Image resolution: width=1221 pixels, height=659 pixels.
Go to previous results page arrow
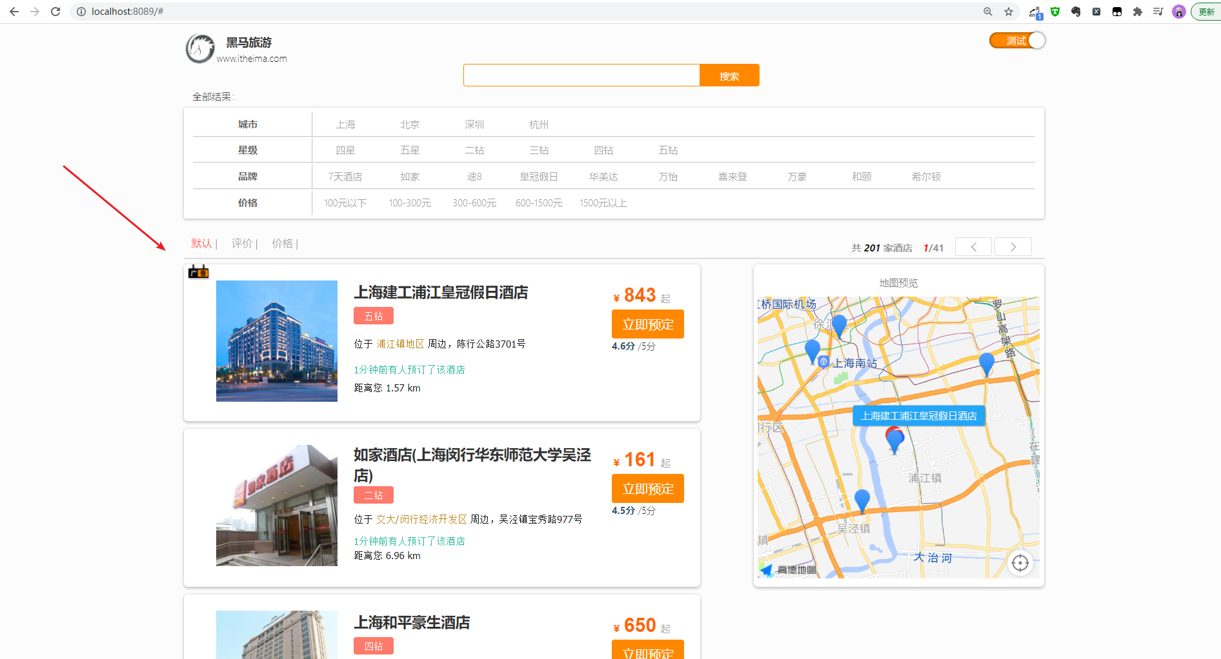point(973,247)
